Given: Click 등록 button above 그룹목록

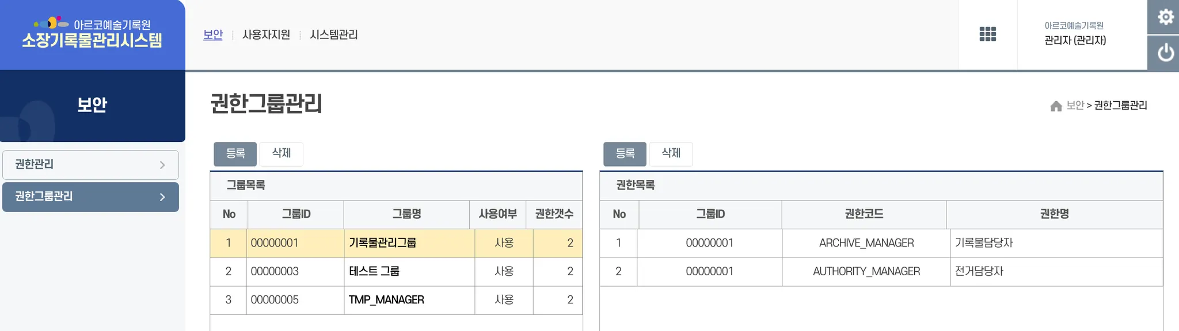Looking at the screenshot, I should pyautogui.click(x=235, y=153).
